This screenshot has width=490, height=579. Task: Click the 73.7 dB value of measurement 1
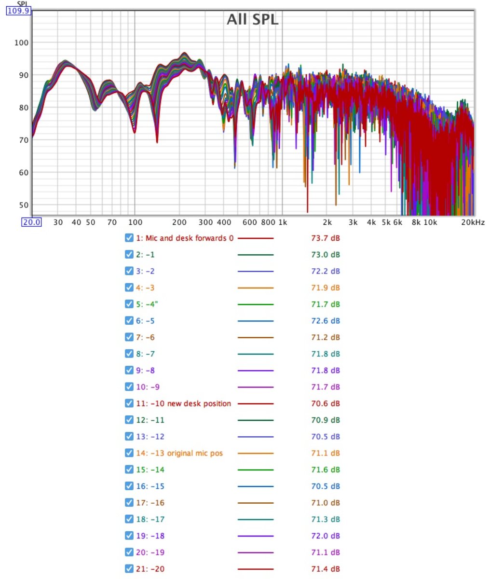[x=326, y=238]
